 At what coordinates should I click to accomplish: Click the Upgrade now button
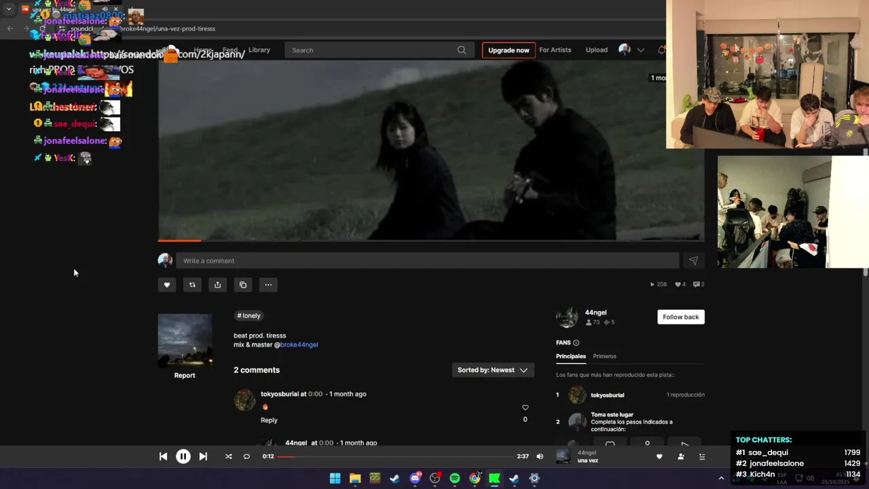pos(509,50)
